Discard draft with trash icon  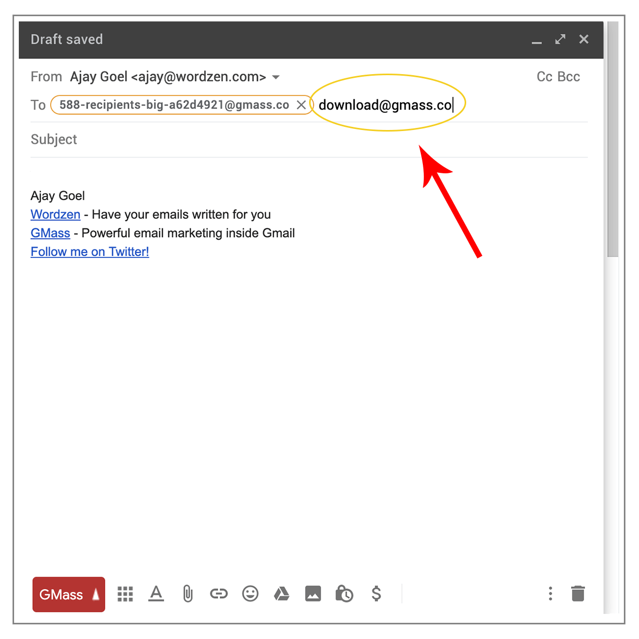(x=578, y=594)
